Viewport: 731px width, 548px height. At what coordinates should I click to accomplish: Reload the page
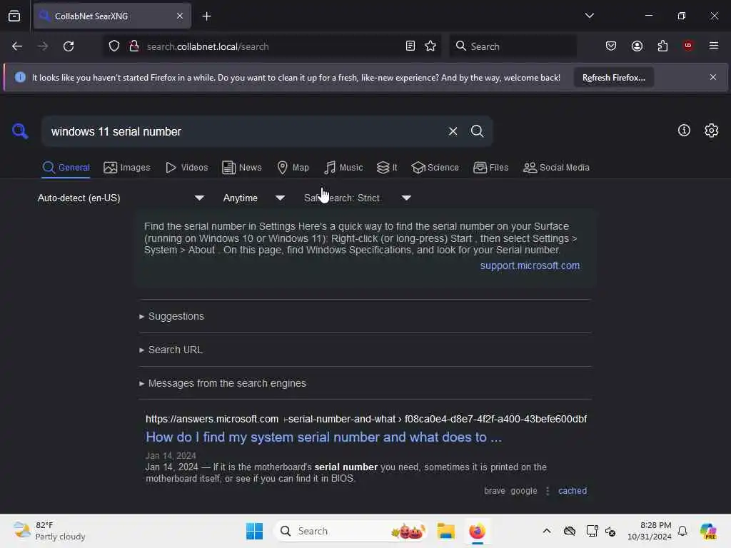click(x=69, y=46)
